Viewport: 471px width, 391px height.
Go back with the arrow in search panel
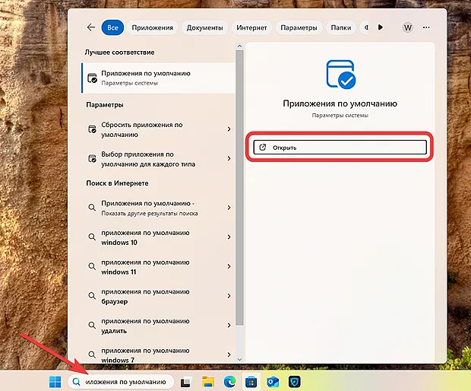[x=90, y=27]
